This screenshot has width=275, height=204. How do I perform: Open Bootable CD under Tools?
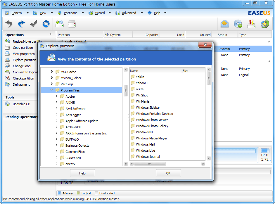pos(21,104)
